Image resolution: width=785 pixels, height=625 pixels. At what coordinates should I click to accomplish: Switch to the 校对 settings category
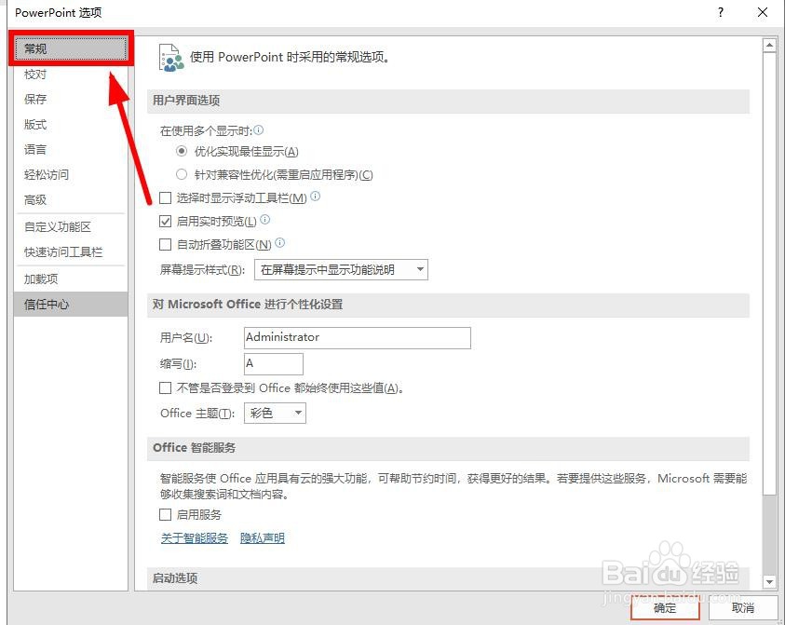point(34,74)
